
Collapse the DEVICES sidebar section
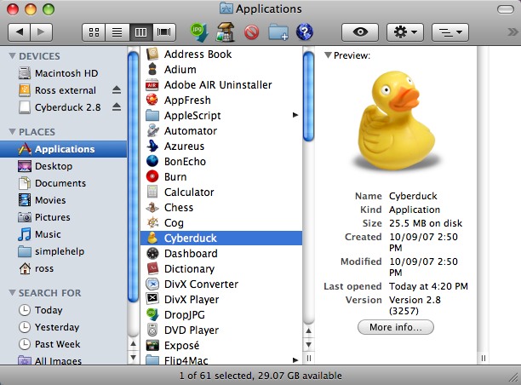[12, 56]
